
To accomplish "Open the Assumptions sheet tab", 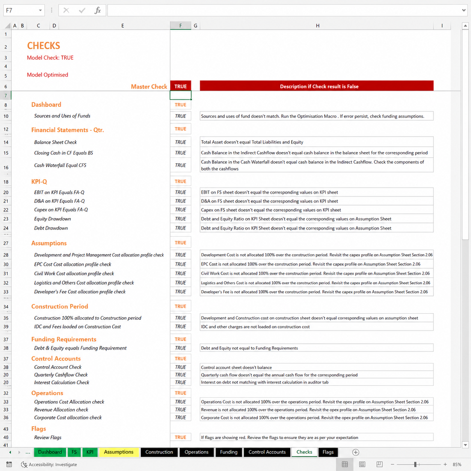I will pos(119,452).
